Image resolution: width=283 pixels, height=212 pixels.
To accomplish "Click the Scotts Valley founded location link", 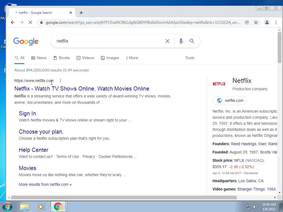I will 268,152.
